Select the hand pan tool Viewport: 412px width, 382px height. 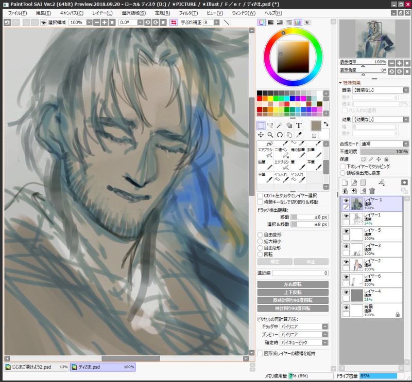(x=289, y=135)
